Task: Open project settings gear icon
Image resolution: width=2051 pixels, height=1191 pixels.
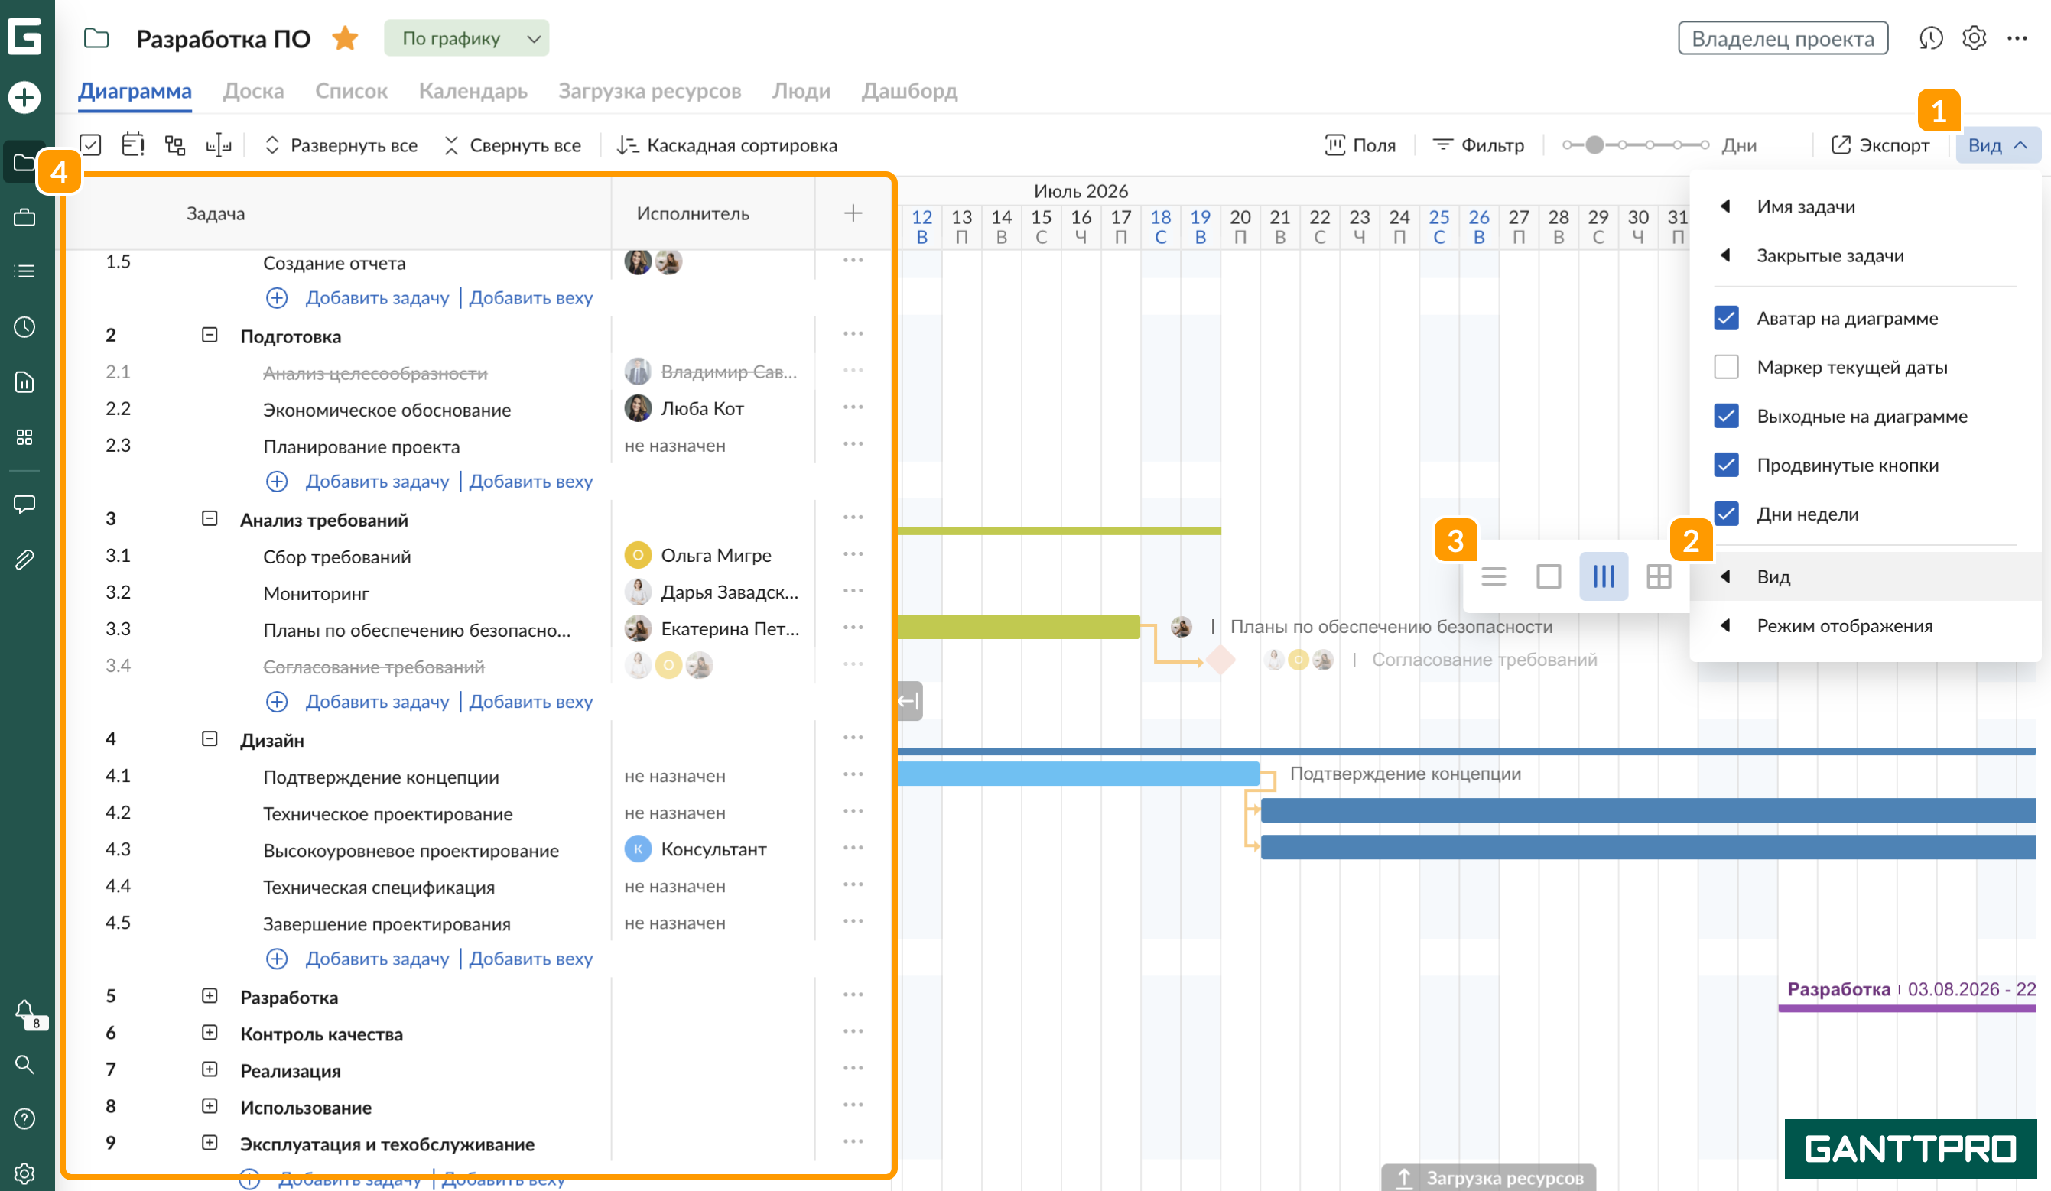Action: pos(1974,38)
